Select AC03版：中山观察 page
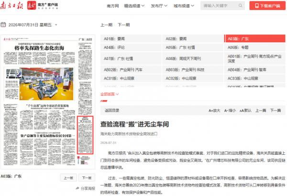This screenshot has height=196, width=287. click(x=255, y=79)
